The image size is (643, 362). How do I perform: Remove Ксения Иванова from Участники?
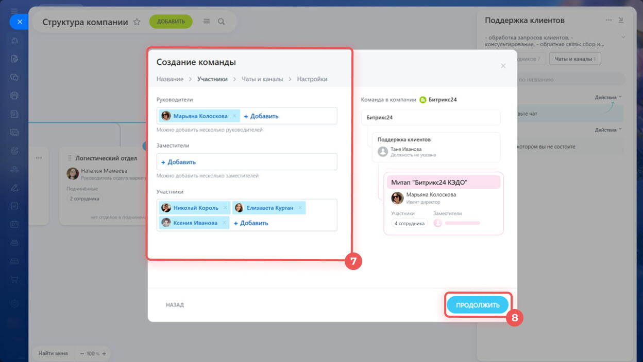pyautogui.click(x=224, y=223)
